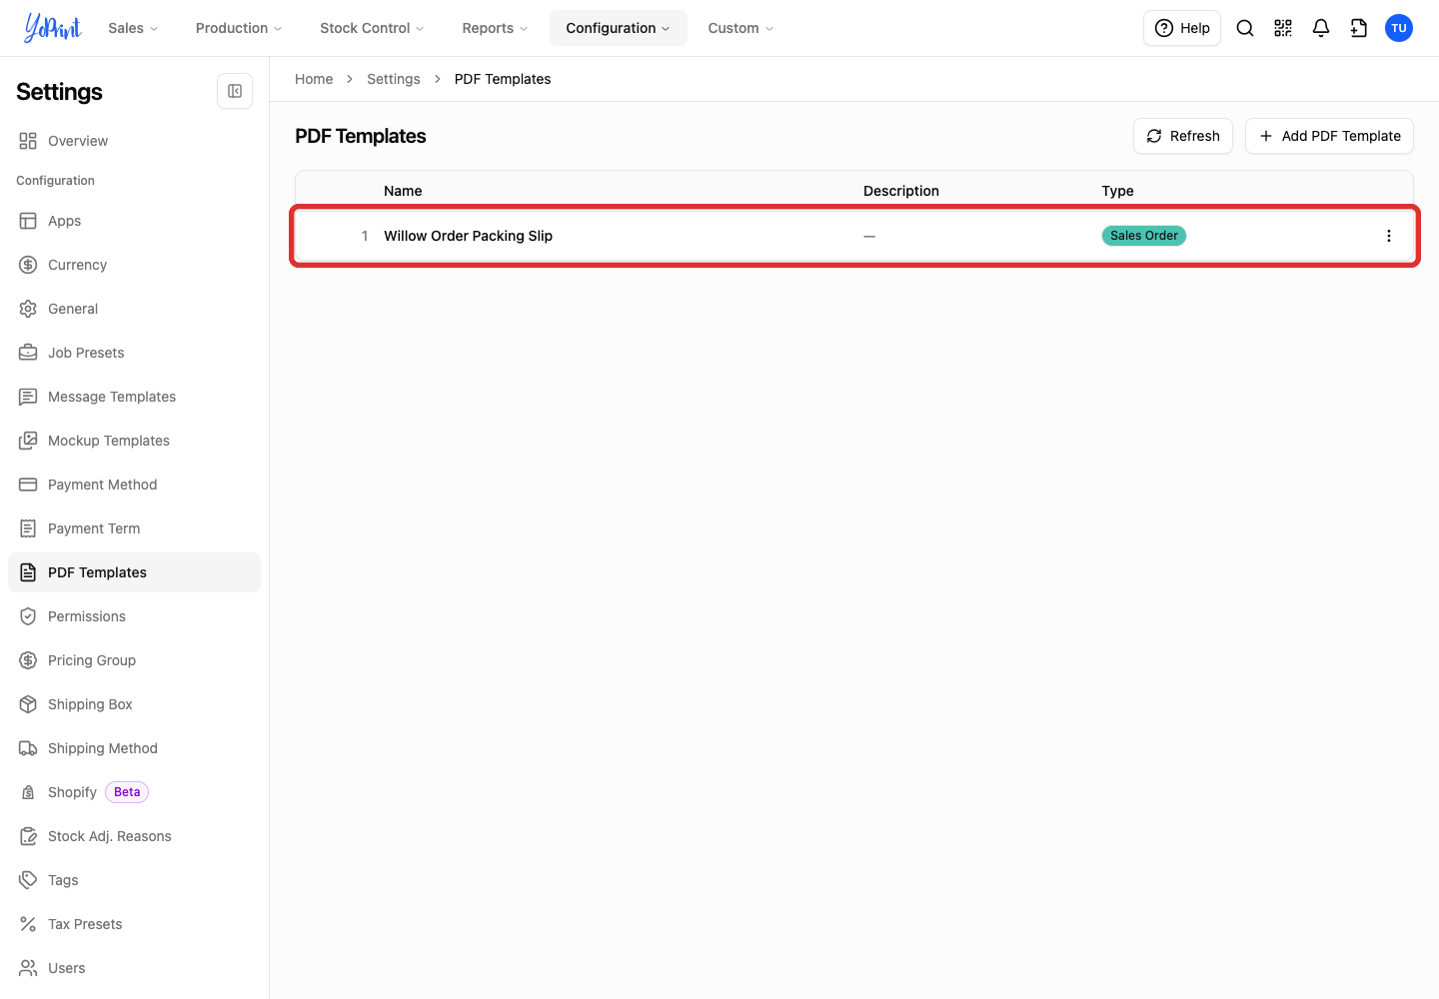Click the new document icon in top bar
This screenshot has width=1439, height=999.
(x=1359, y=28)
